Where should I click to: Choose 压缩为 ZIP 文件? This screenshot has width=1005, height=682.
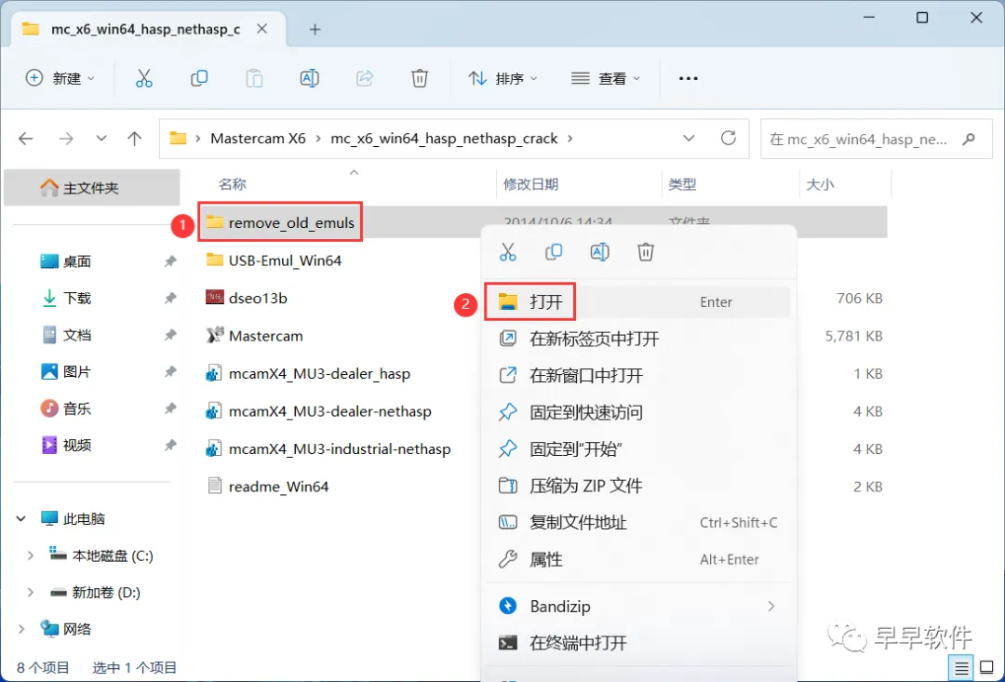pos(637,486)
